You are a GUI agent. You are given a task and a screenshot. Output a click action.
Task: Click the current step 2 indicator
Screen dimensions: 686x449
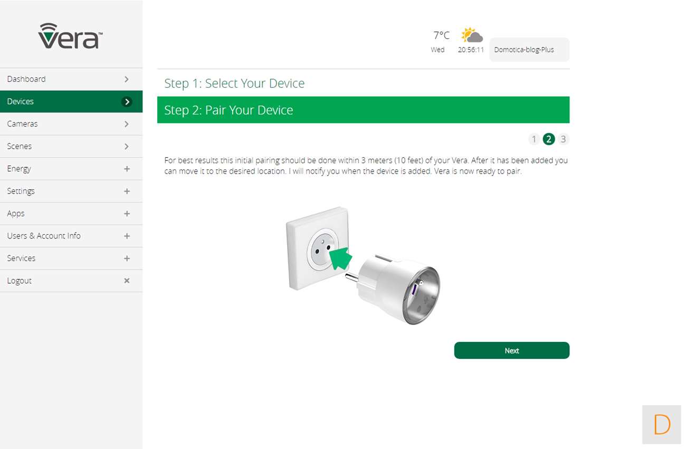(549, 139)
